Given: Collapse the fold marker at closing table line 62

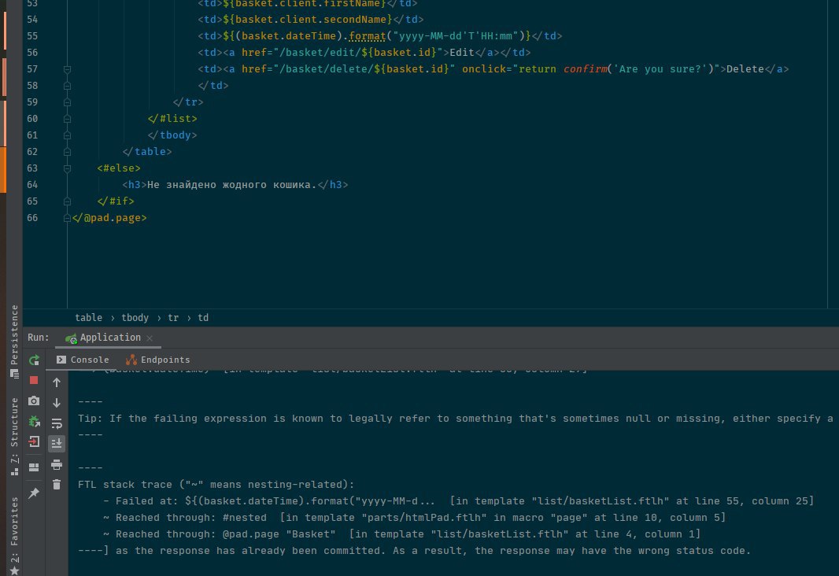Looking at the screenshot, I should pos(67,152).
